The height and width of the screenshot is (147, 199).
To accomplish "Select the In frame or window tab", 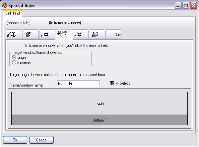I will coord(64,34).
